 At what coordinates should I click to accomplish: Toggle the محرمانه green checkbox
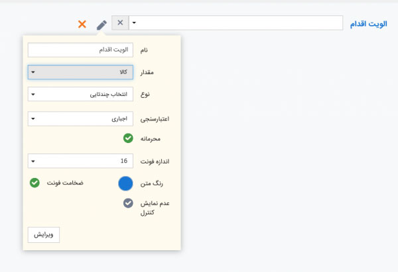point(128,139)
